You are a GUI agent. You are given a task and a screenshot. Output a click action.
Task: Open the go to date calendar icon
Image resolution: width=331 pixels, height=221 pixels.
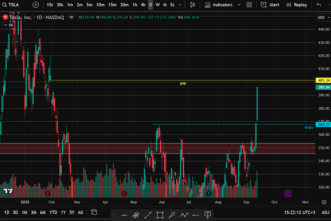(94, 212)
